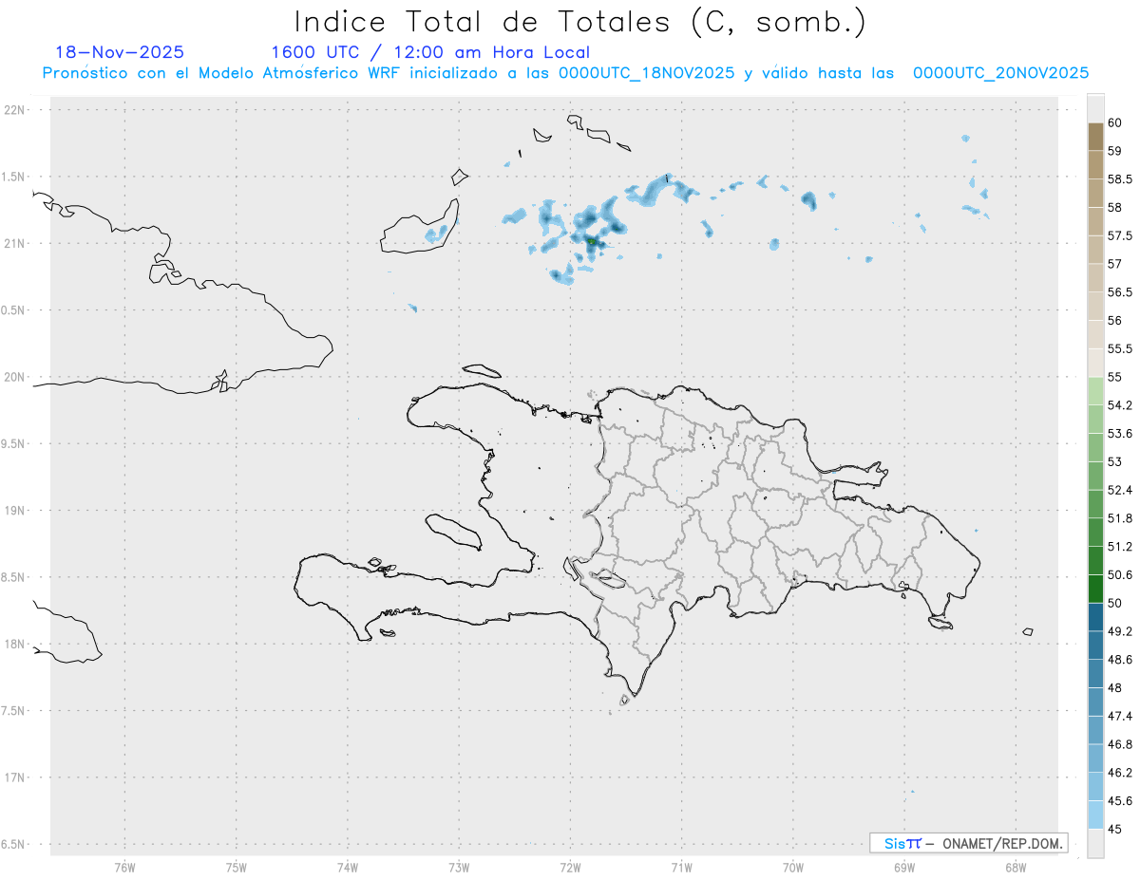Click the "18N" latitude label
The width and height of the screenshot is (1140, 880).
16,644
